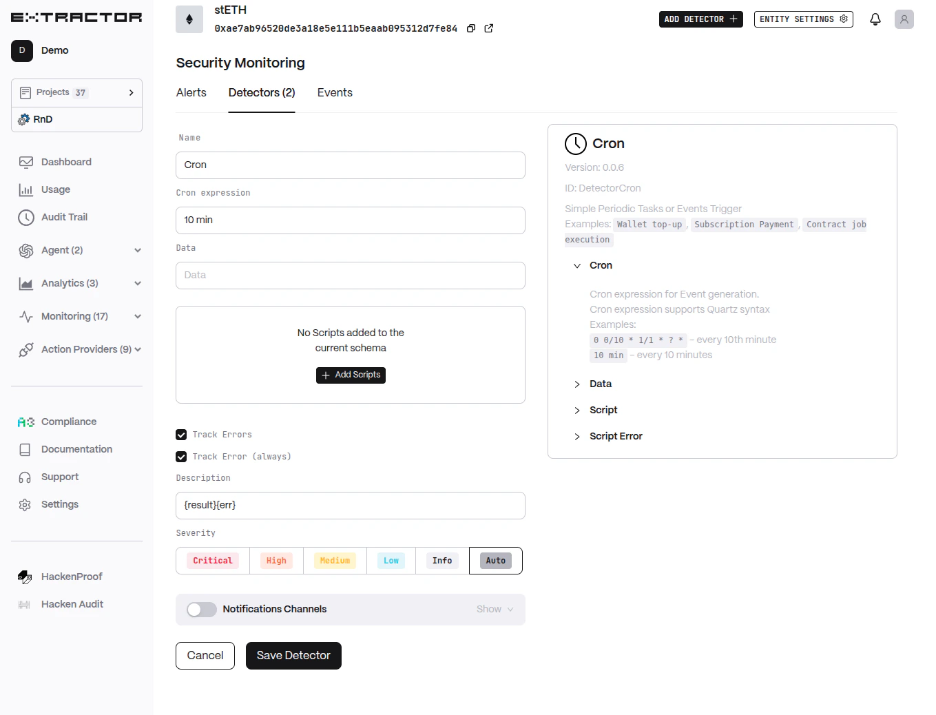Open the Usage chart icon
The width and height of the screenshot is (936, 715).
click(x=26, y=189)
